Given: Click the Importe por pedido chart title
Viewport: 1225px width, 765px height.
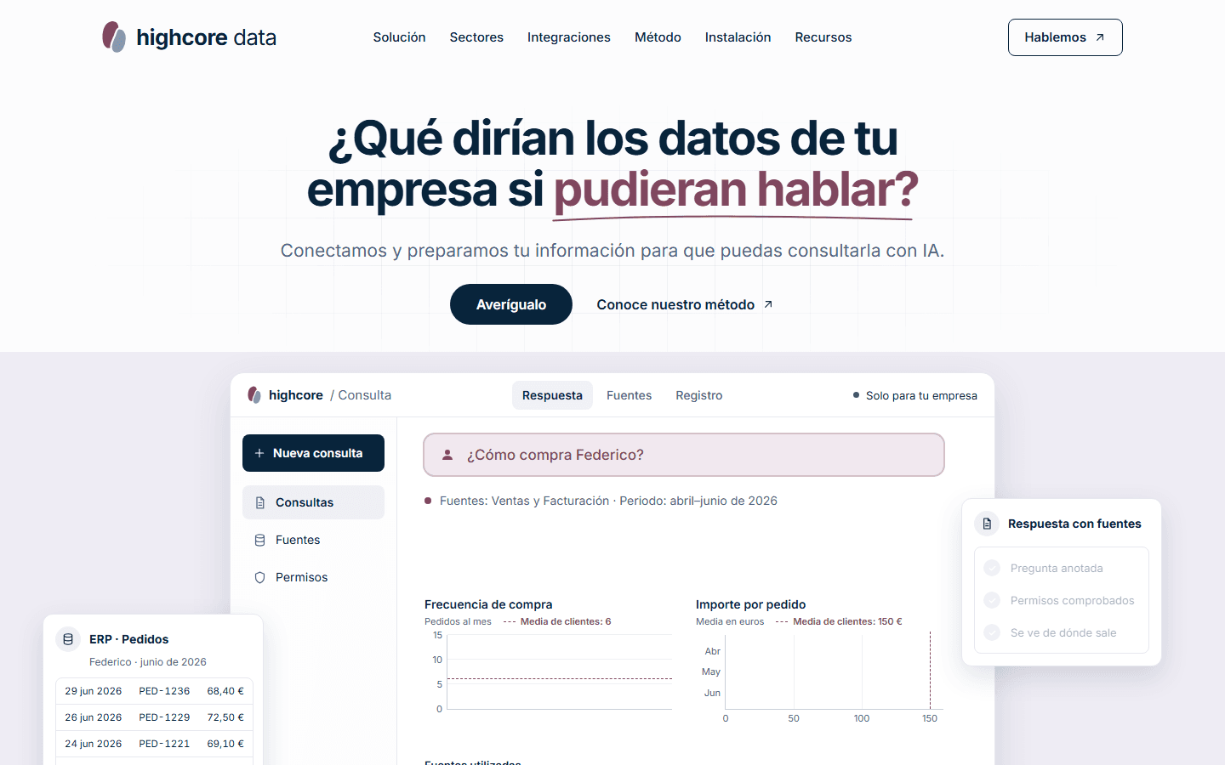Looking at the screenshot, I should pyautogui.click(x=751, y=604).
